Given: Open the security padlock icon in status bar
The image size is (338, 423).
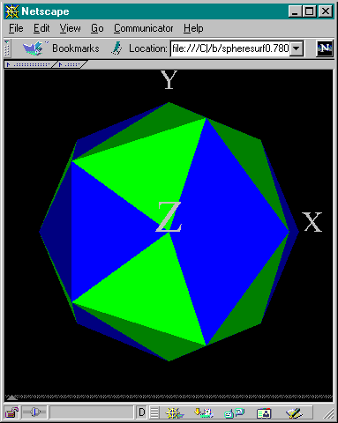Looking at the screenshot, I should (x=11, y=412).
